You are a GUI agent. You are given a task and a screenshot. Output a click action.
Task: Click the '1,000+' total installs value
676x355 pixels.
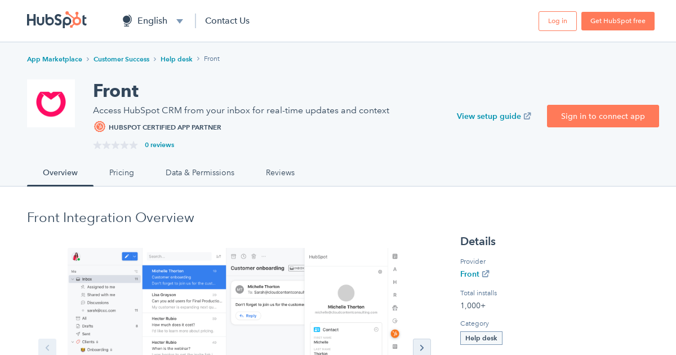coord(473,305)
